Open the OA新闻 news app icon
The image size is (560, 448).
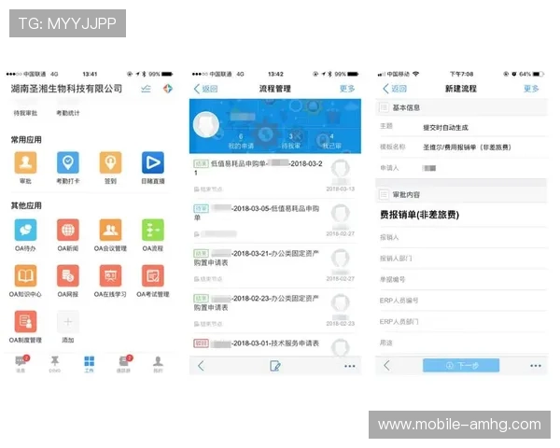(x=68, y=230)
